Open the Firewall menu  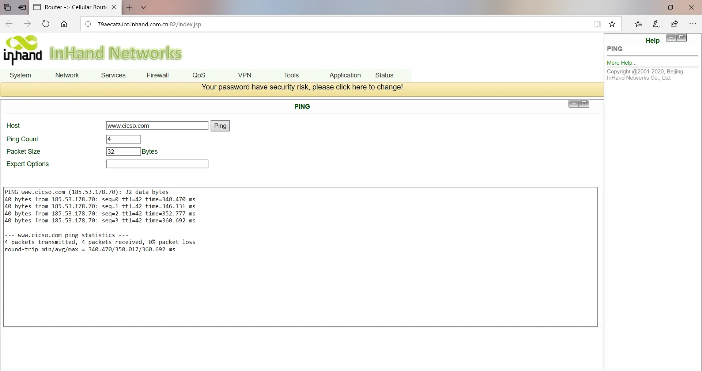tap(158, 75)
